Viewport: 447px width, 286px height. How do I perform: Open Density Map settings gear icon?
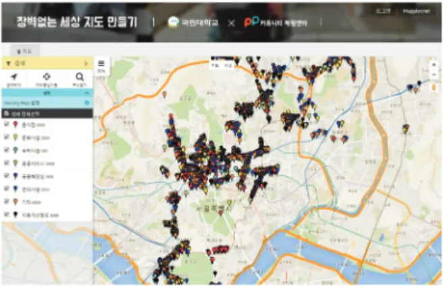[87, 103]
